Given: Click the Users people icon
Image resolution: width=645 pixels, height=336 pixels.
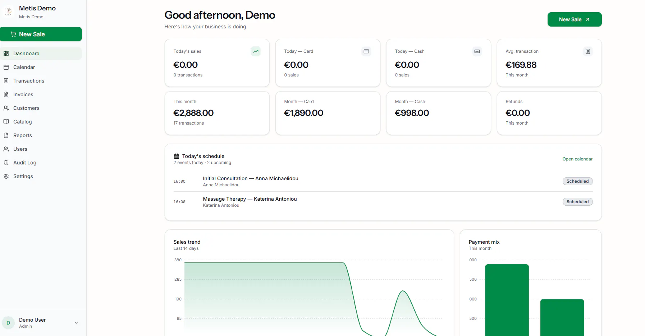Looking at the screenshot, I should (x=6, y=149).
